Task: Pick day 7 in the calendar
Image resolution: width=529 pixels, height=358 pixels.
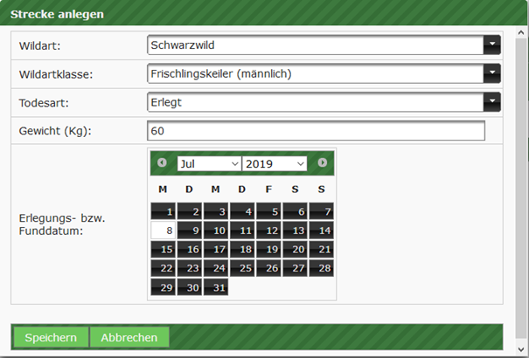Action: coord(321,211)
